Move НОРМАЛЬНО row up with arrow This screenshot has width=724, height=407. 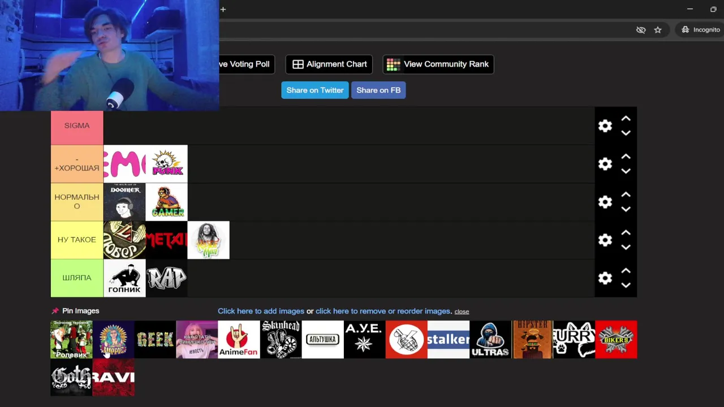[x=626, y=194]
